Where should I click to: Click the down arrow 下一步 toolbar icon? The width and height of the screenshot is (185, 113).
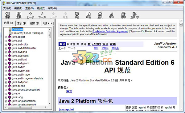[42, 14]
